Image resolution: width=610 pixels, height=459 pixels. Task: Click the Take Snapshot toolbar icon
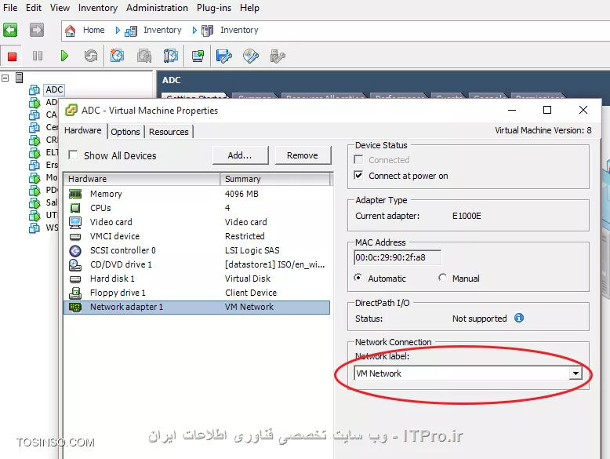[117, 56]
